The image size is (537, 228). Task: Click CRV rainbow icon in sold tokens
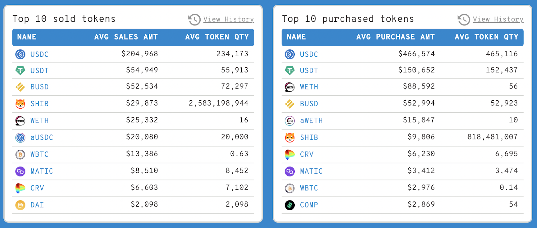[20, 188]
